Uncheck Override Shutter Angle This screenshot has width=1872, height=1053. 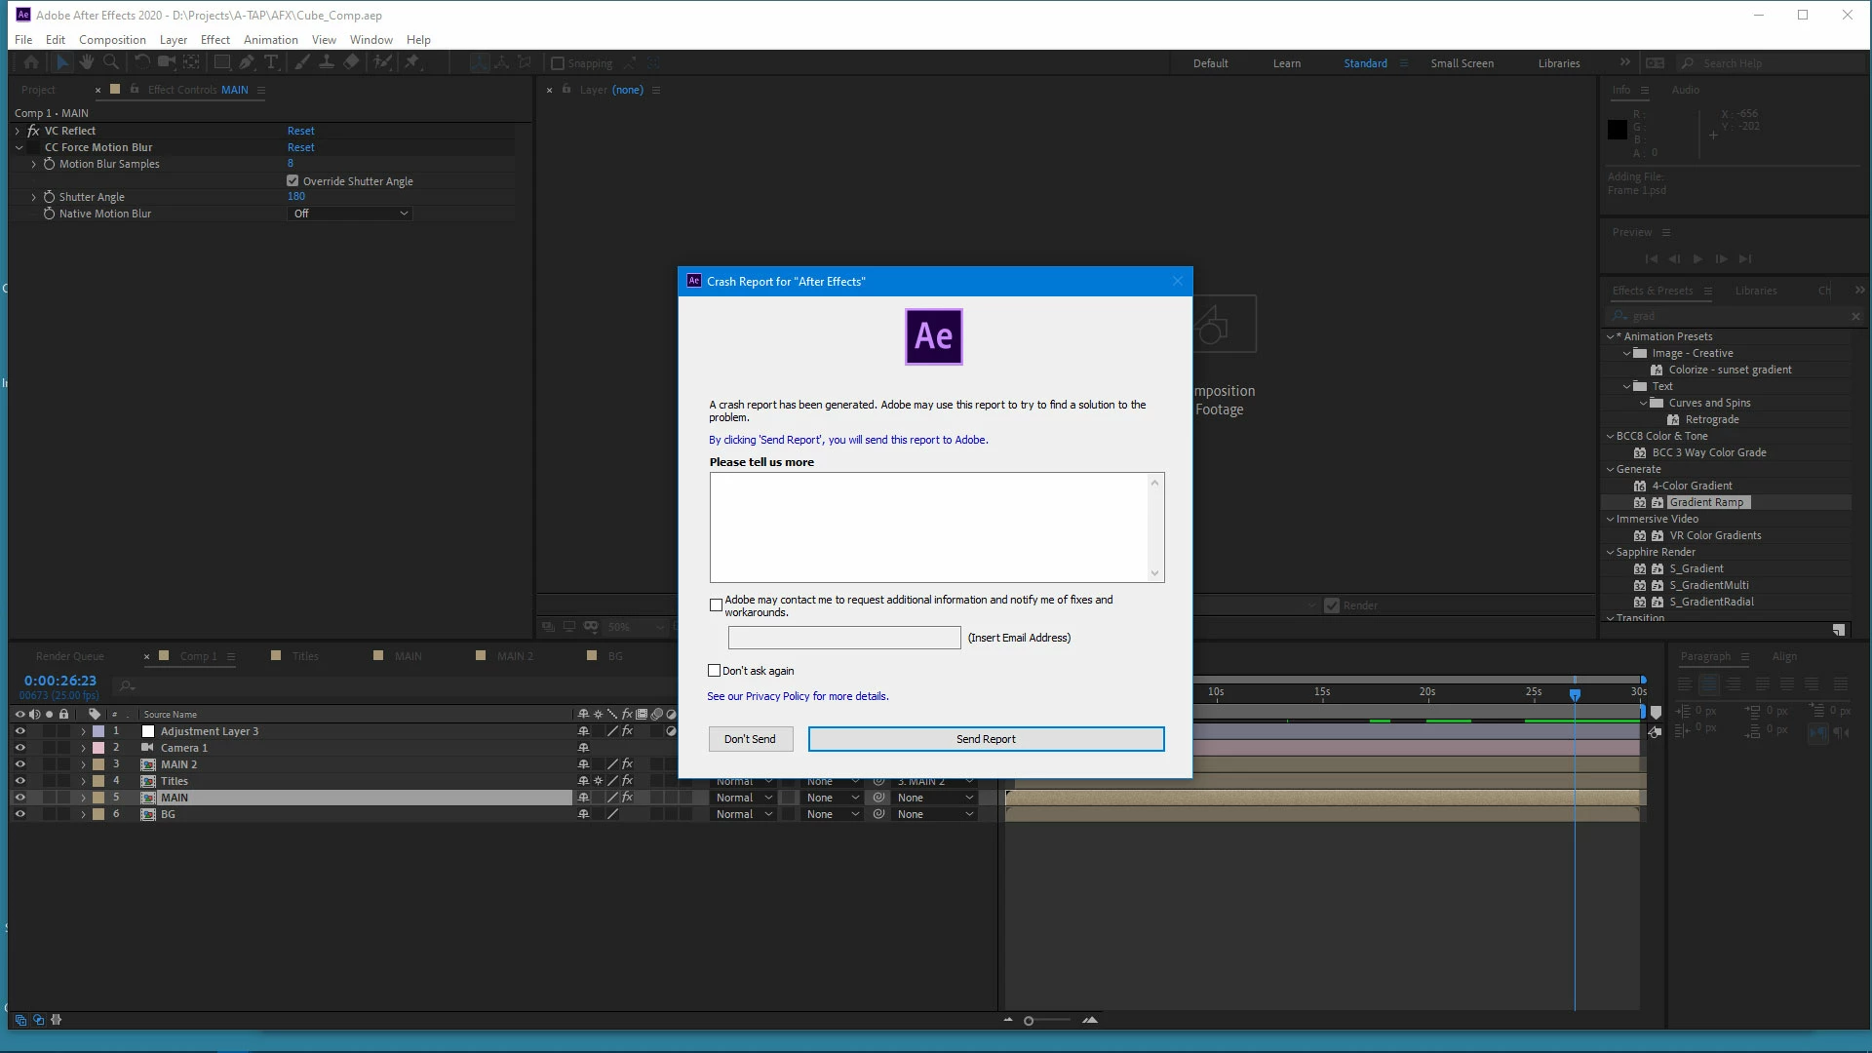point(292,181)
